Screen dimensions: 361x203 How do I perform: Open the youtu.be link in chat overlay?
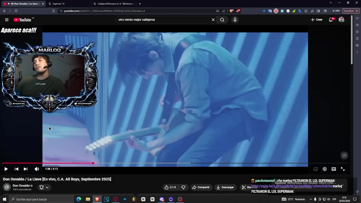pyautogui.click(x=292, y=186)
